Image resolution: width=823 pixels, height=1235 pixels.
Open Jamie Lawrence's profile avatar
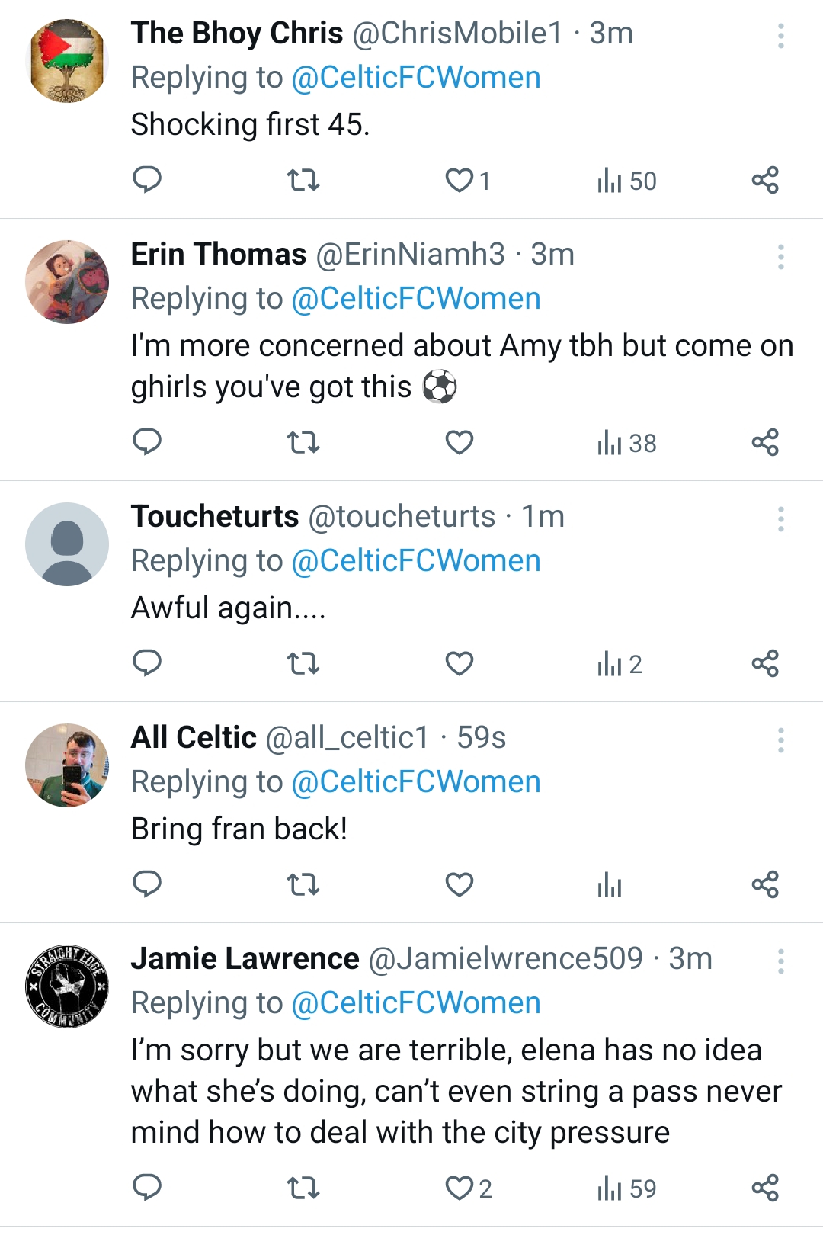click(67, 986)
